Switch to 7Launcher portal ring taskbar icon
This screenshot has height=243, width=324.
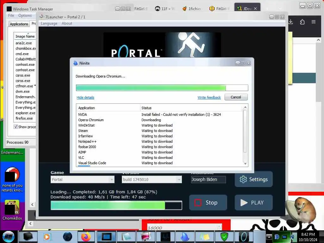click(244, 237)
